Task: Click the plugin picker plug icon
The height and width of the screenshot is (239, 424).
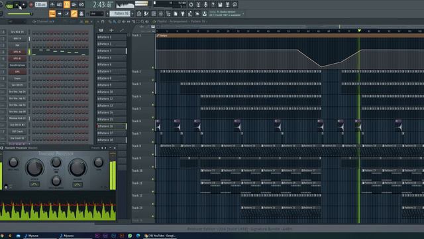Action: (183, 13)
